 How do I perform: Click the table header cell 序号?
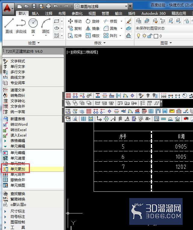click(123, 136)
